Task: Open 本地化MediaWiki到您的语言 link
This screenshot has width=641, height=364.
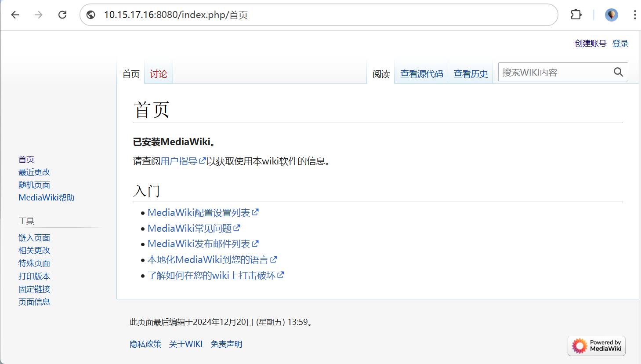Action: tap(212, 260)
